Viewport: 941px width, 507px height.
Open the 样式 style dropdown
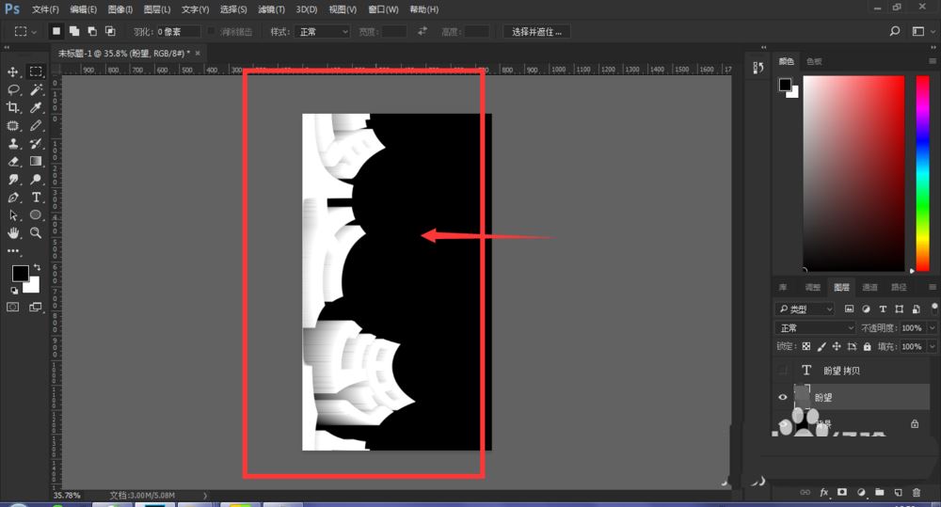322,31
